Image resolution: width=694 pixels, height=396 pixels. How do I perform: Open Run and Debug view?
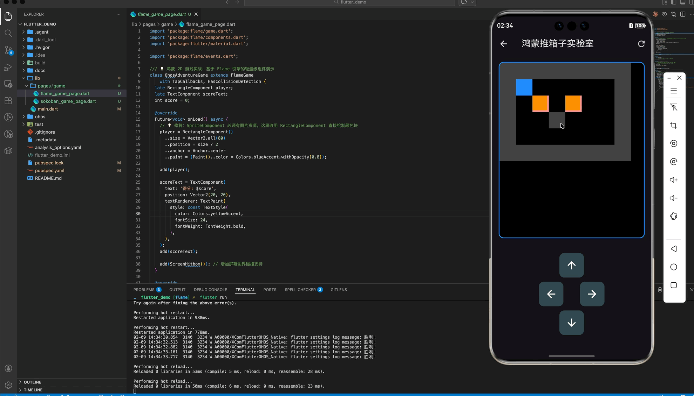pyautogui.click(x=8, y=67)
